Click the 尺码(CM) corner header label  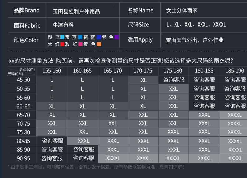pyautogui.click(x=15, y=74)
